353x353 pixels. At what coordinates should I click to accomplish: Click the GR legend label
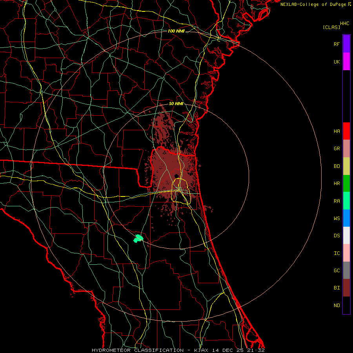coord(337,149)
